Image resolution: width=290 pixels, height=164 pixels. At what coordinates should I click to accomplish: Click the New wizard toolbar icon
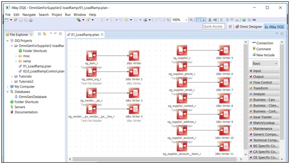pos(7,20)
